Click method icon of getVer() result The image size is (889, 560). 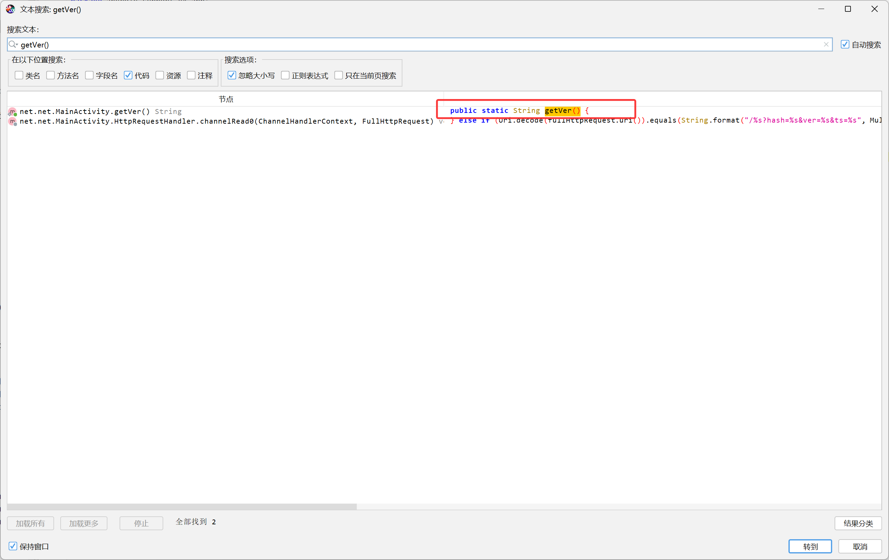point(12,112)
